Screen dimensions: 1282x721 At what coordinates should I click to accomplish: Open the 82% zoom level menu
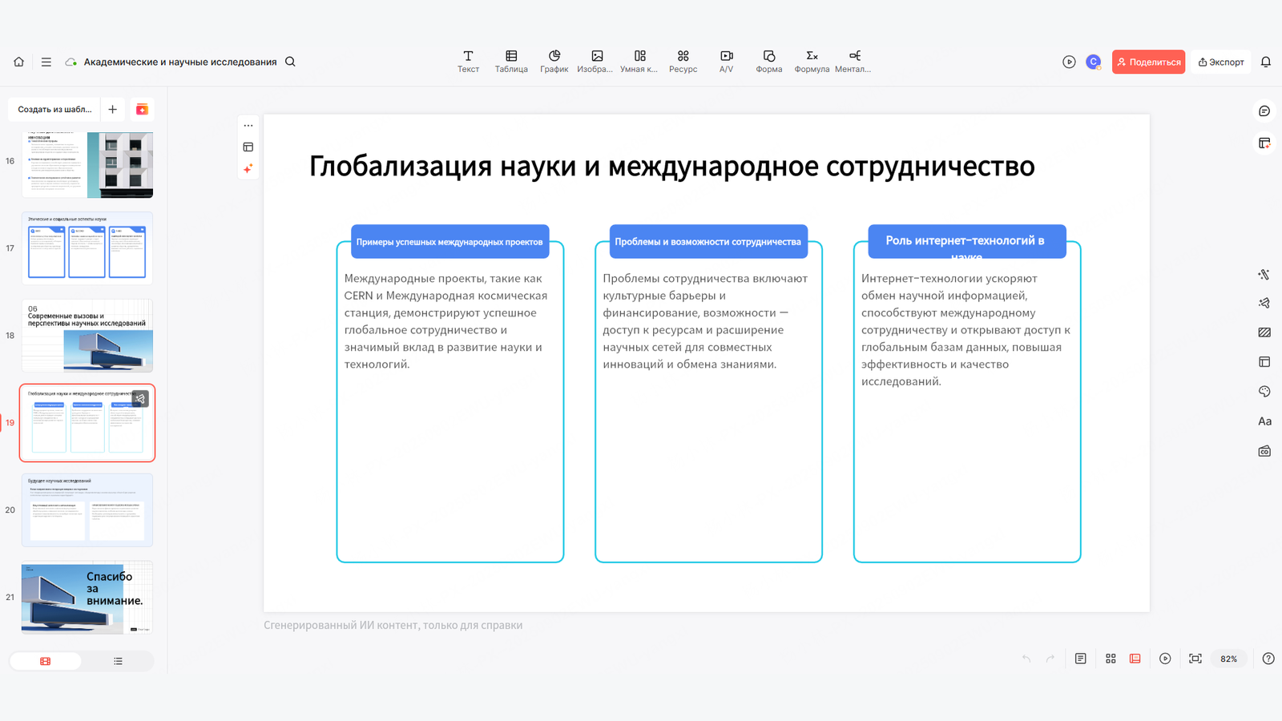coord(1228,659)
